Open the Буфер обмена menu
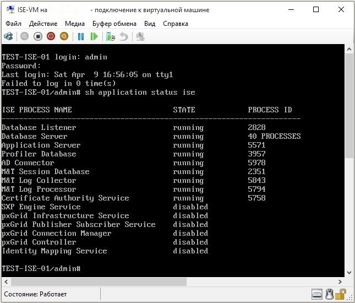Image resolution: width=355 pixels, height=303 pixels. (x=114, y=24)
